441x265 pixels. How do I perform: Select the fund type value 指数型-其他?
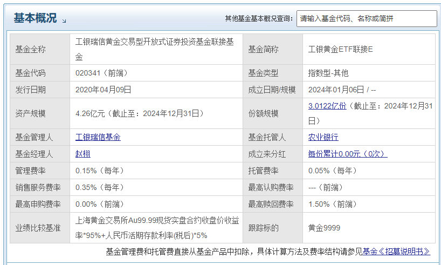[328, 73]
